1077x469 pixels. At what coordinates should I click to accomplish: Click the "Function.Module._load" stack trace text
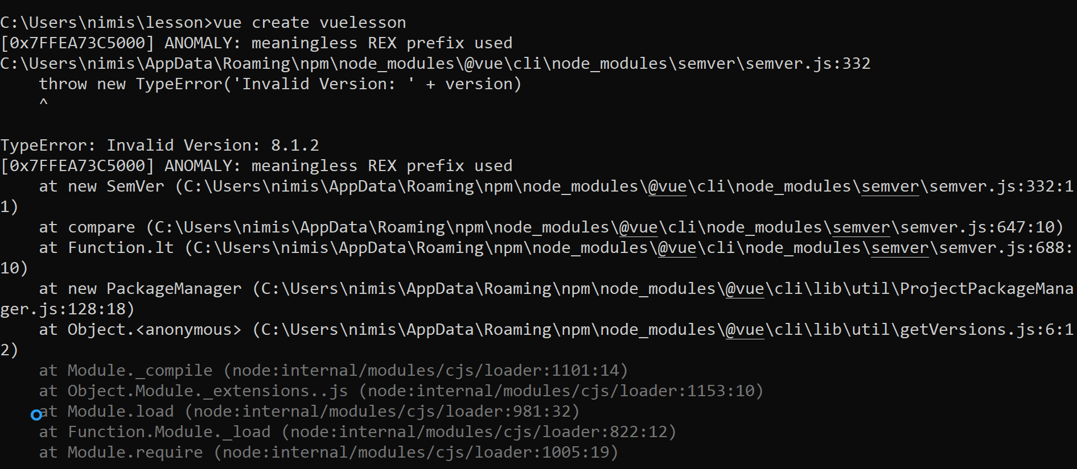point(169,432)
